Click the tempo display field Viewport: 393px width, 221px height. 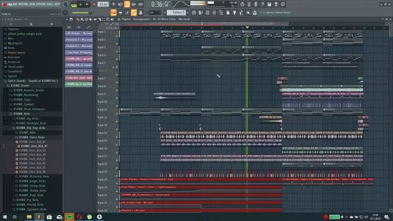tap(103, 4)
